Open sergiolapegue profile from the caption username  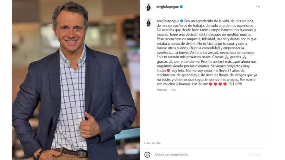(x=168, y=21)
